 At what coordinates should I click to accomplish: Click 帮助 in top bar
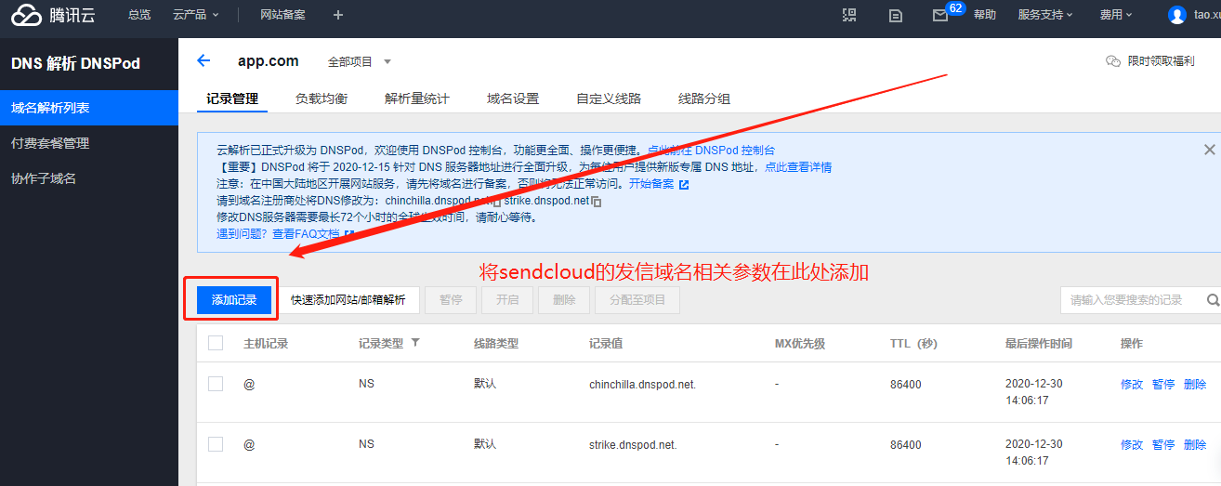(x=985, y=15)
